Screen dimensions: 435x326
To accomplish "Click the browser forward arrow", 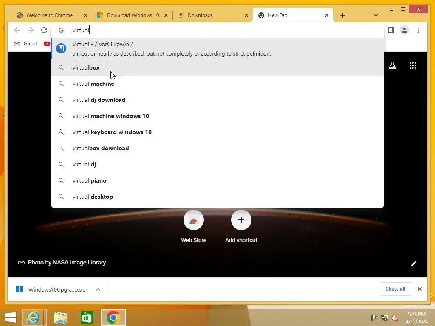I will tap(31, 30).
